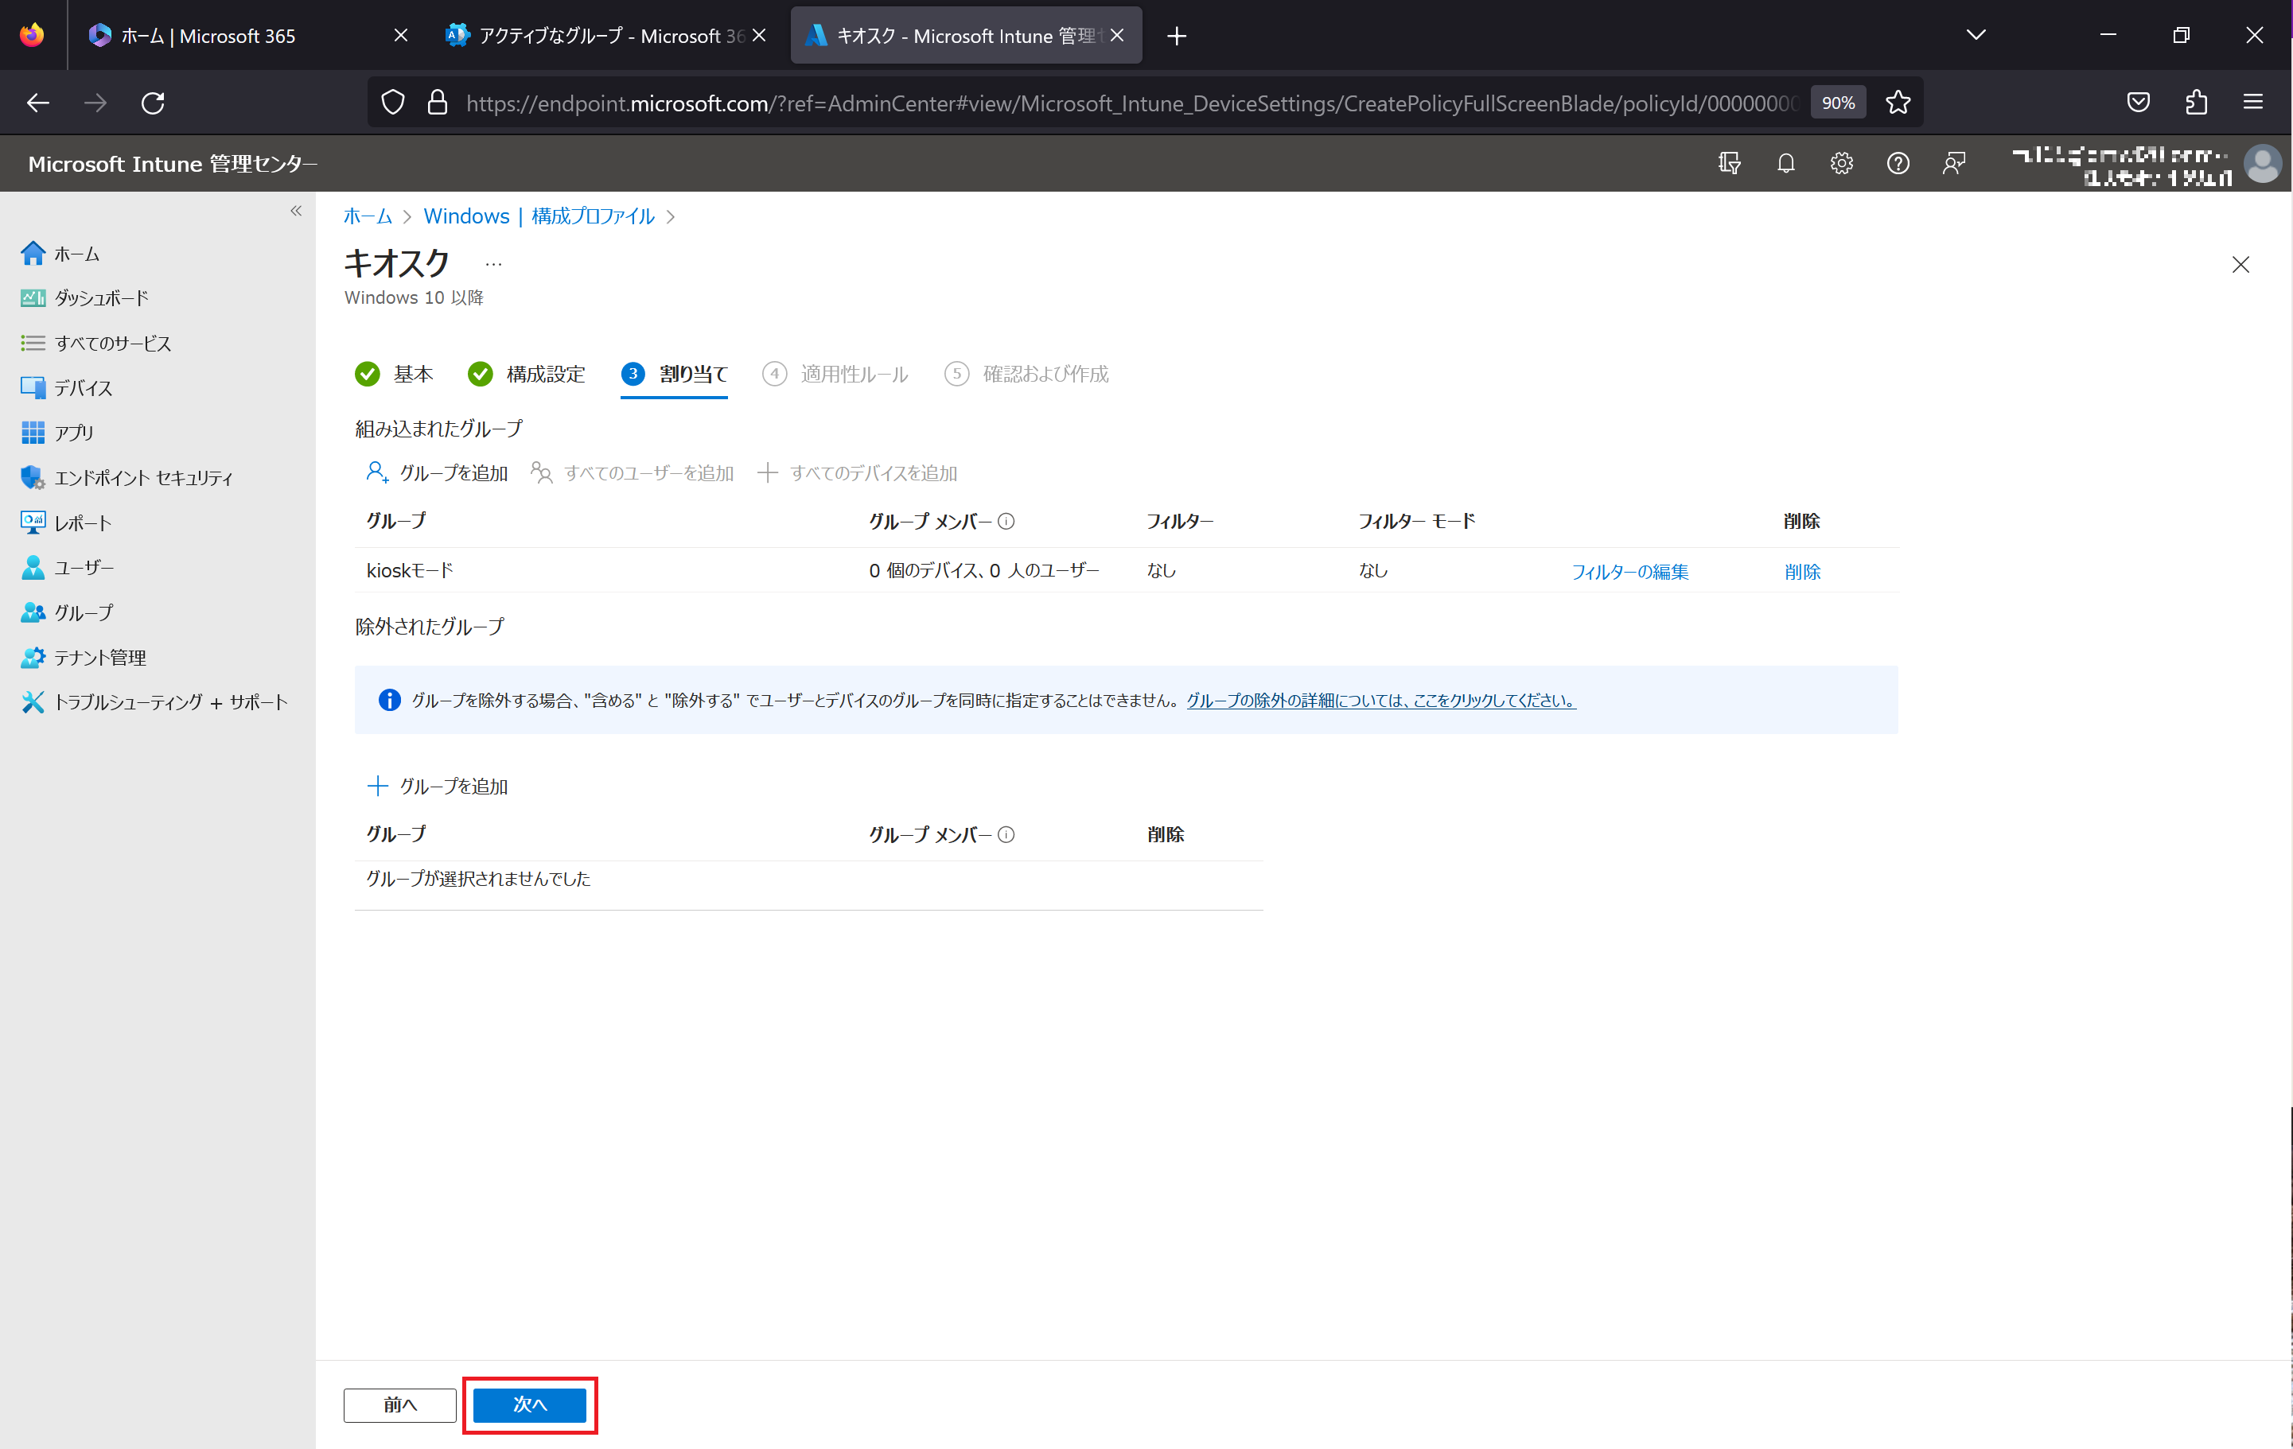2293x1449 pixels.
Task: Click the kioskモード group name
Action: pyautogui.click(x=410, y=570)
